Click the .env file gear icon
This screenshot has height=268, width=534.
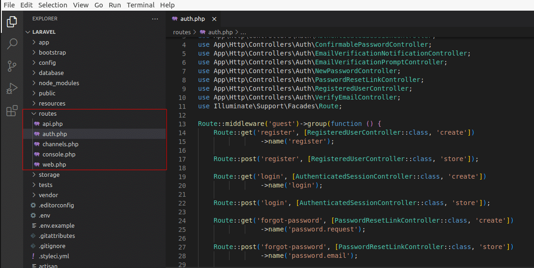[33, 216]
